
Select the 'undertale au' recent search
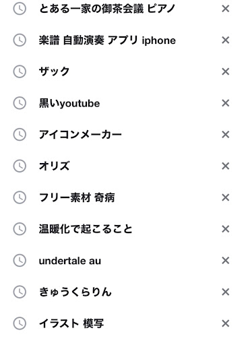click(x=70, y=261)
